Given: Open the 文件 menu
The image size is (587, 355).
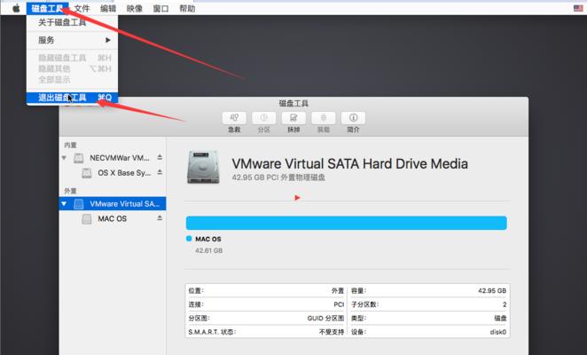Looking at the screenshot, I should [x=82, y=8].
